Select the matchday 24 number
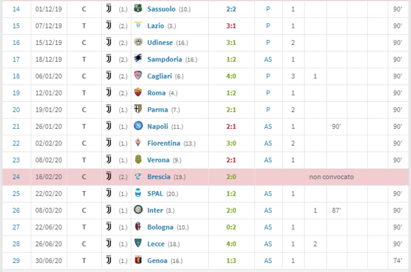411x272 pixels. (17, 176)
